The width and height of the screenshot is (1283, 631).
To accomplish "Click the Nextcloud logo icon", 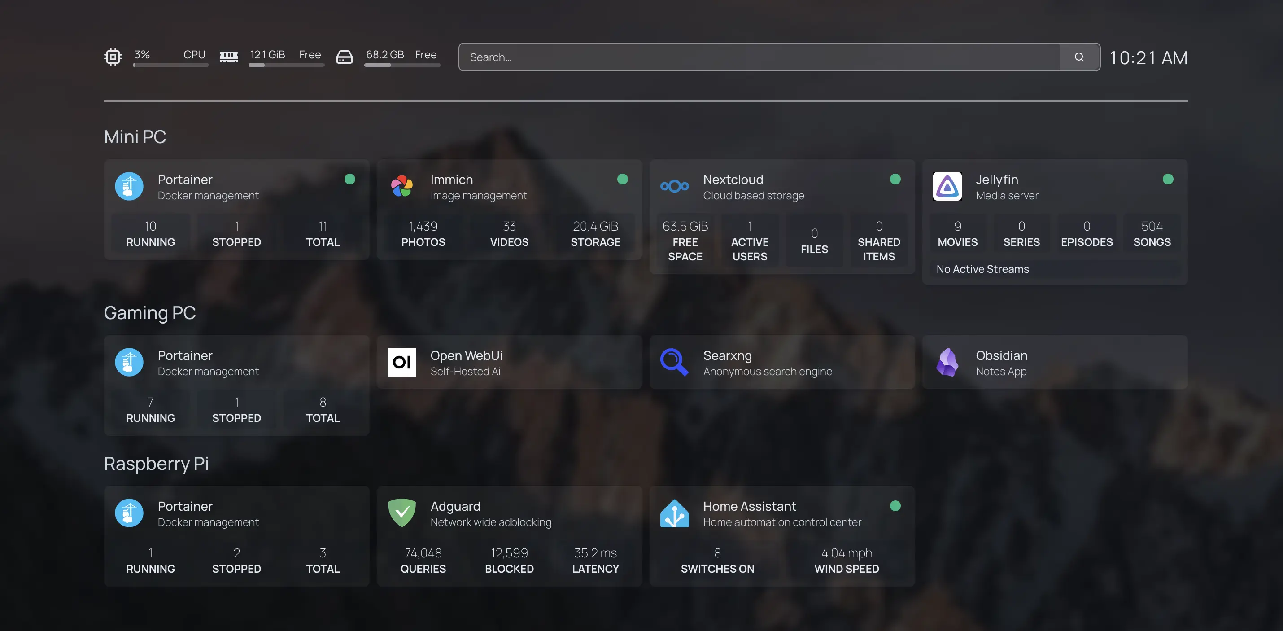I will coord(674,186).
